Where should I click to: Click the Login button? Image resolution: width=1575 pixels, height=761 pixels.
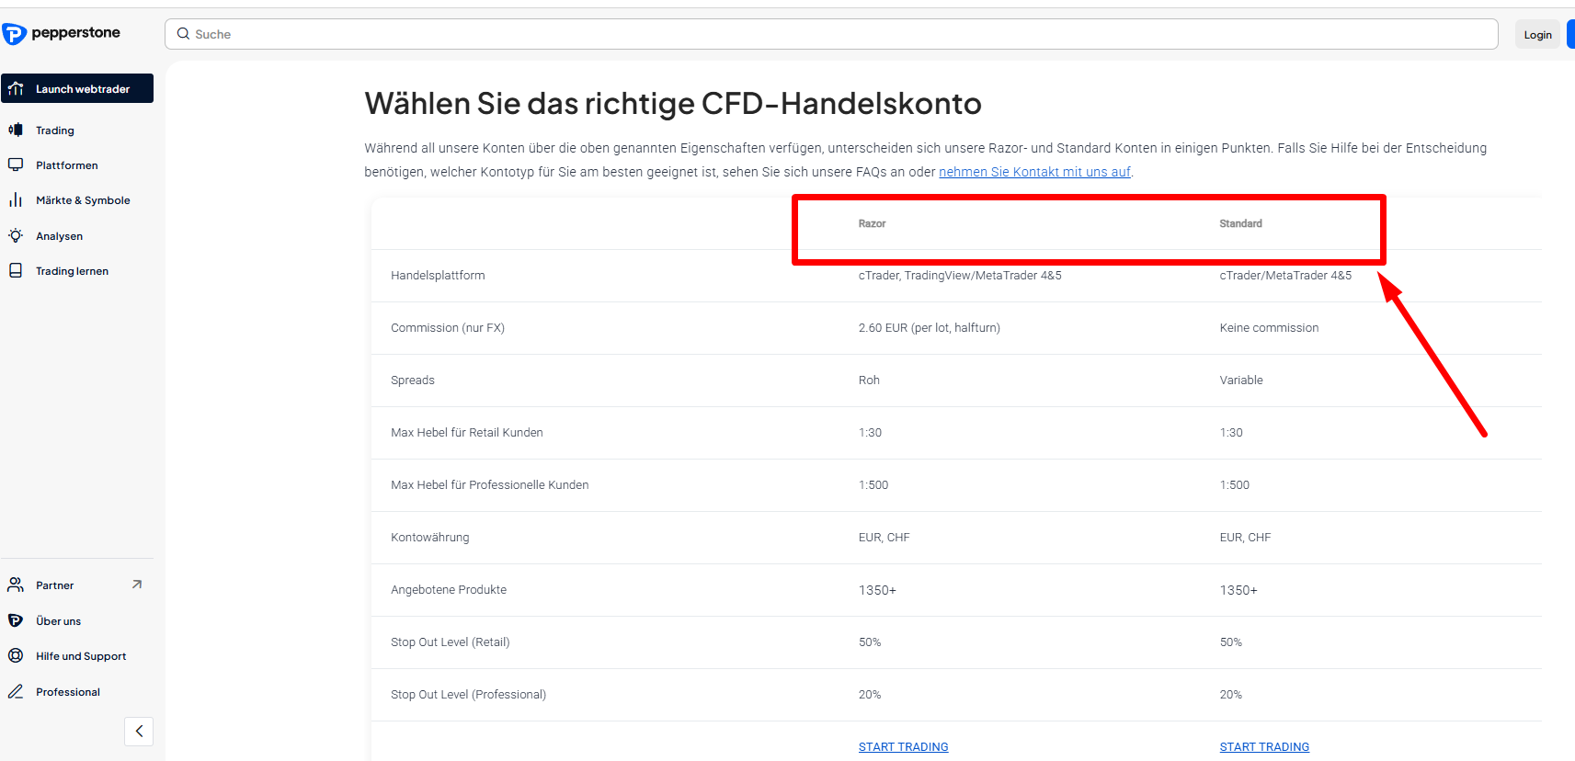(1537, 35)
